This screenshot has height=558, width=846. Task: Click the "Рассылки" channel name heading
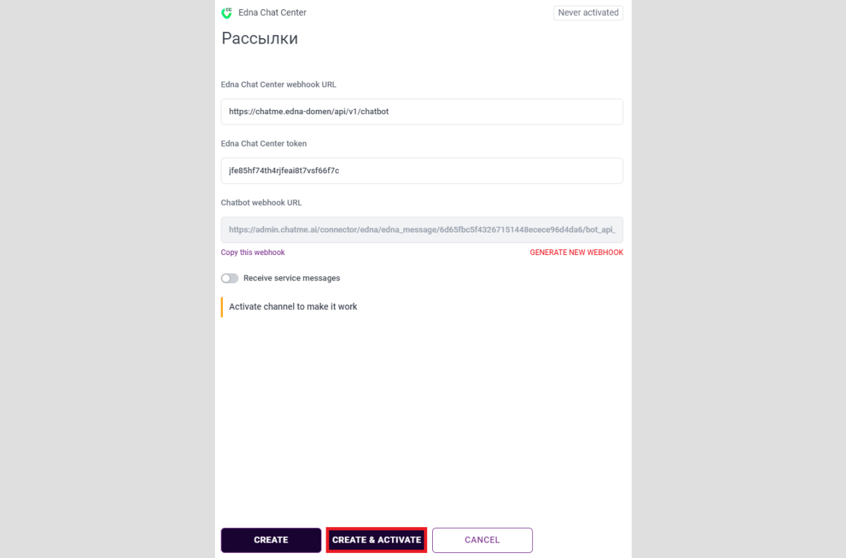(x=259, y=39)
